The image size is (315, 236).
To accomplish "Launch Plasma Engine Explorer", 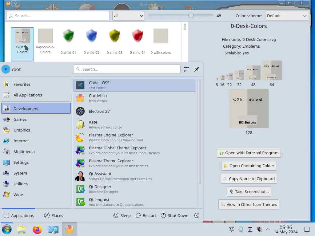I will [x=135, y=137].
